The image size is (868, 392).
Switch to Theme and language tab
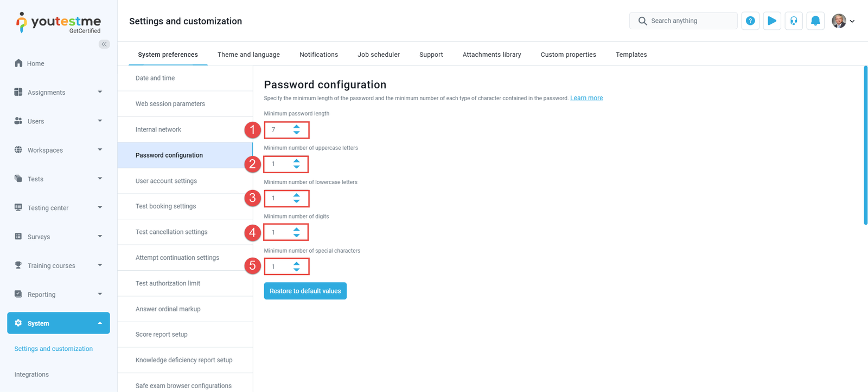(248, 55)
